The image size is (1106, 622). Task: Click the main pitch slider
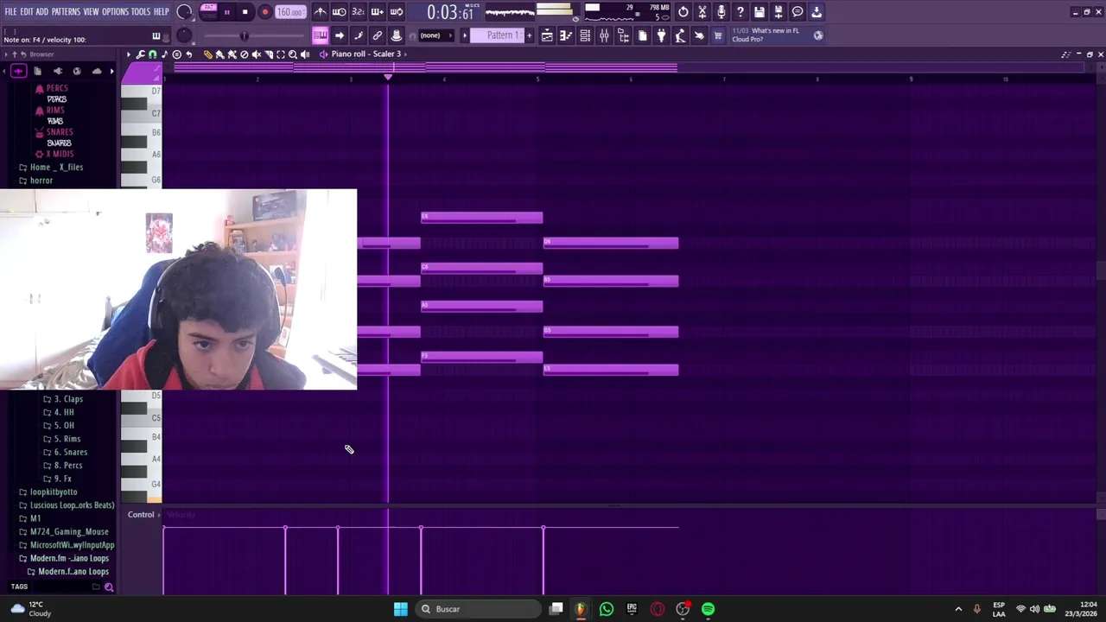pos(244,35)
